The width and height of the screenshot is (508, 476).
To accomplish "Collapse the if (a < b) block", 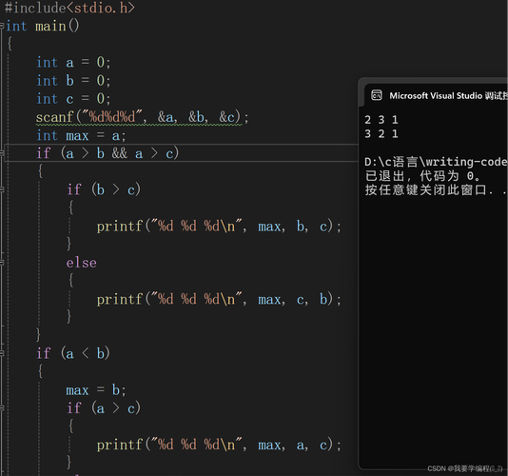I will 2,353.
